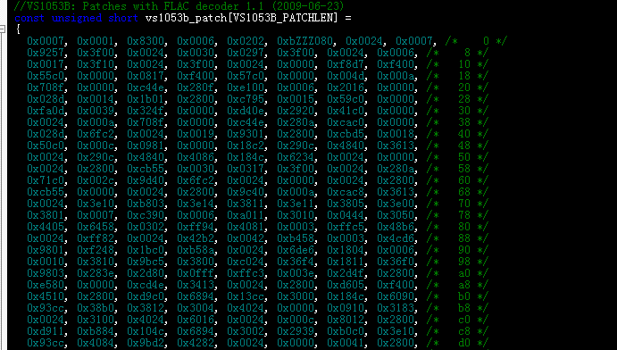Viewport: 617px width, 350px height.
Task: Click the value 0x324f
Action: [146, 111]
